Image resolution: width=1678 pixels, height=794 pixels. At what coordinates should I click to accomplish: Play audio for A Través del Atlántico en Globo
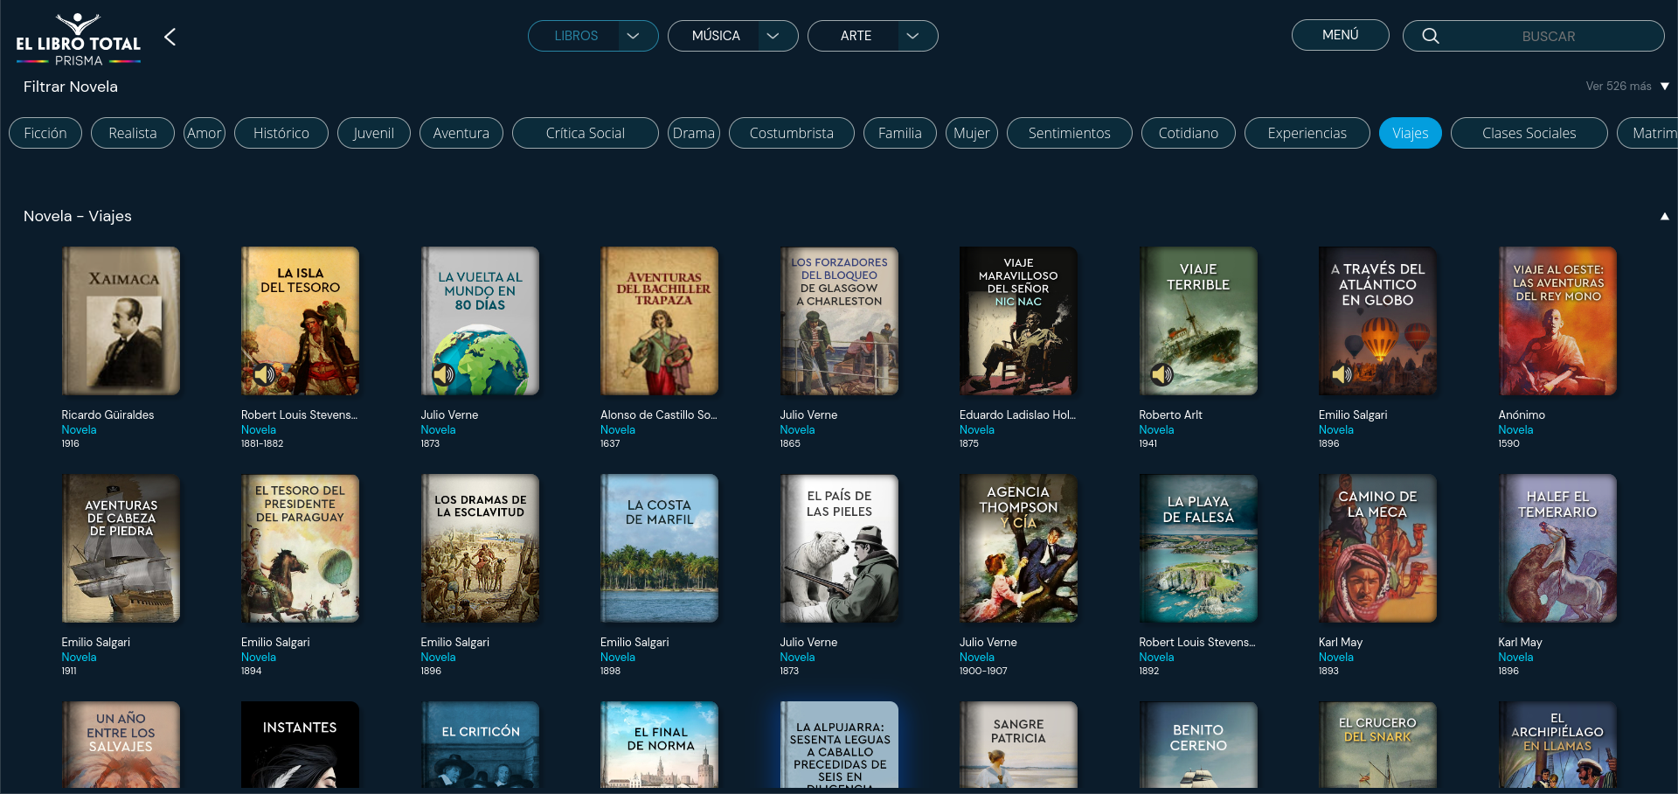1343,374
